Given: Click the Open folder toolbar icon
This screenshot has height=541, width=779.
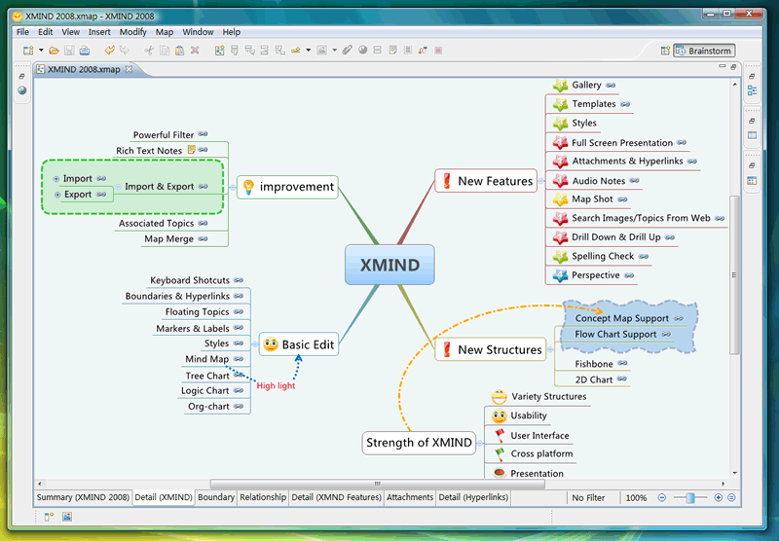Looking at the screenshot, I should click(55, 51).
